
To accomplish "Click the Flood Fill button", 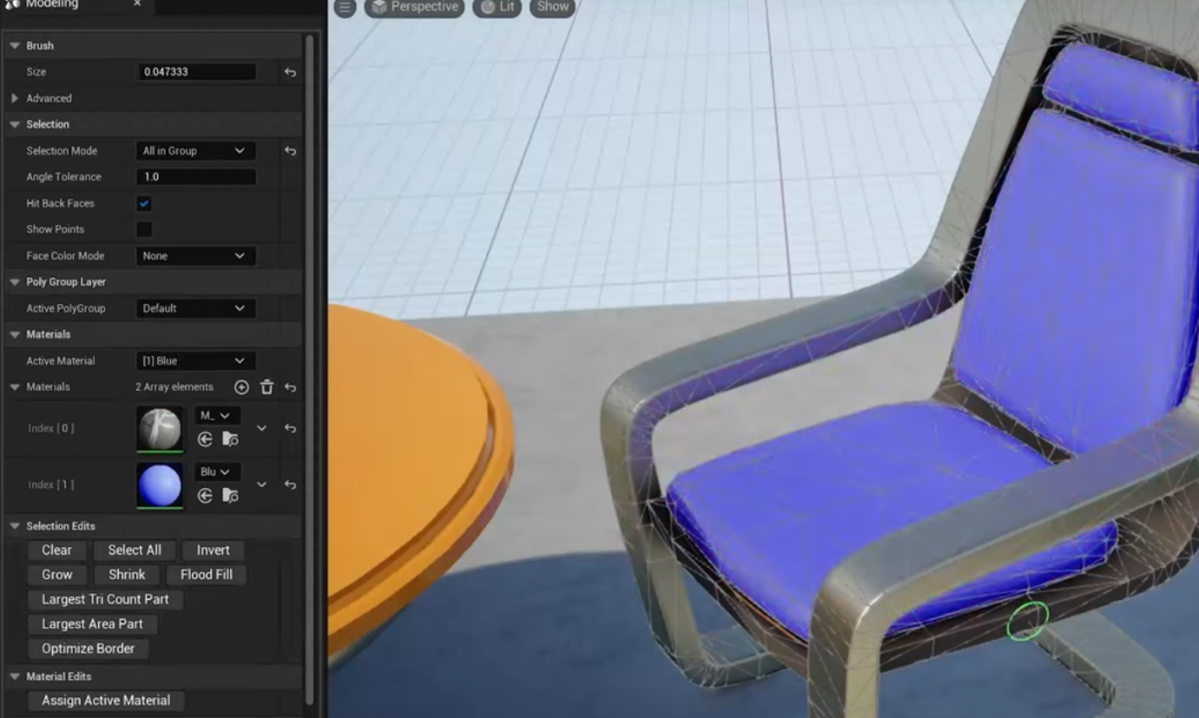I will click(207, 575).
